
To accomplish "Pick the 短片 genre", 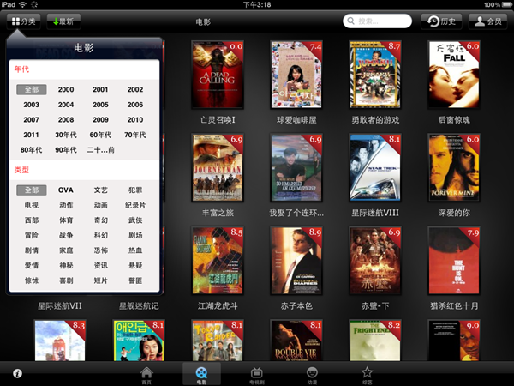I will click(x=100, y=280).
